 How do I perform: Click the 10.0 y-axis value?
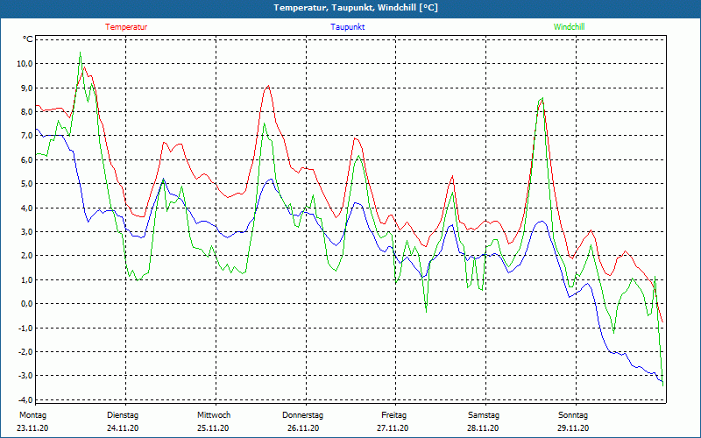click(x=24, y=64)
